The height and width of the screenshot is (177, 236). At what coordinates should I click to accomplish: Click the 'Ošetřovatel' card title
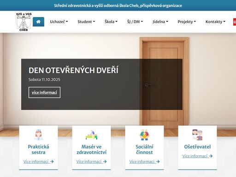pos(197,147)
